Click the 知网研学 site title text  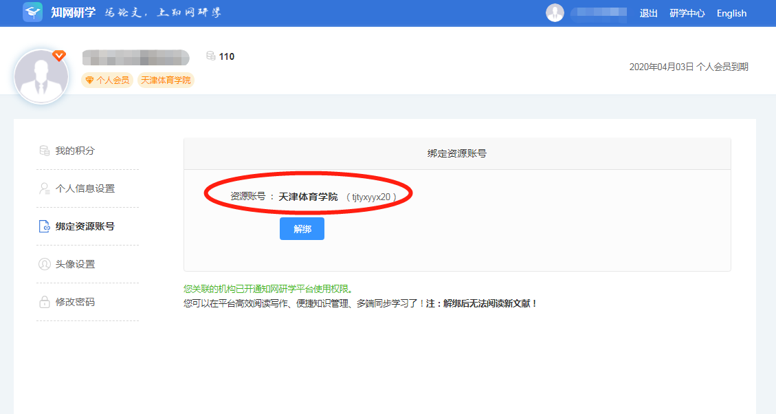pos(74,12)
